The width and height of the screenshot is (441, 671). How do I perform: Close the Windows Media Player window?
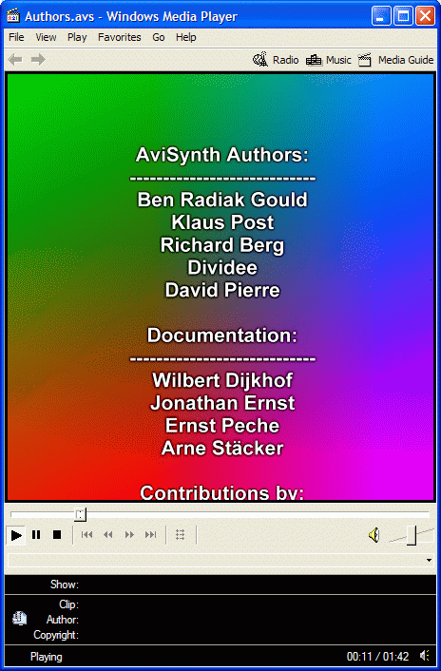[x=425, y=16]
